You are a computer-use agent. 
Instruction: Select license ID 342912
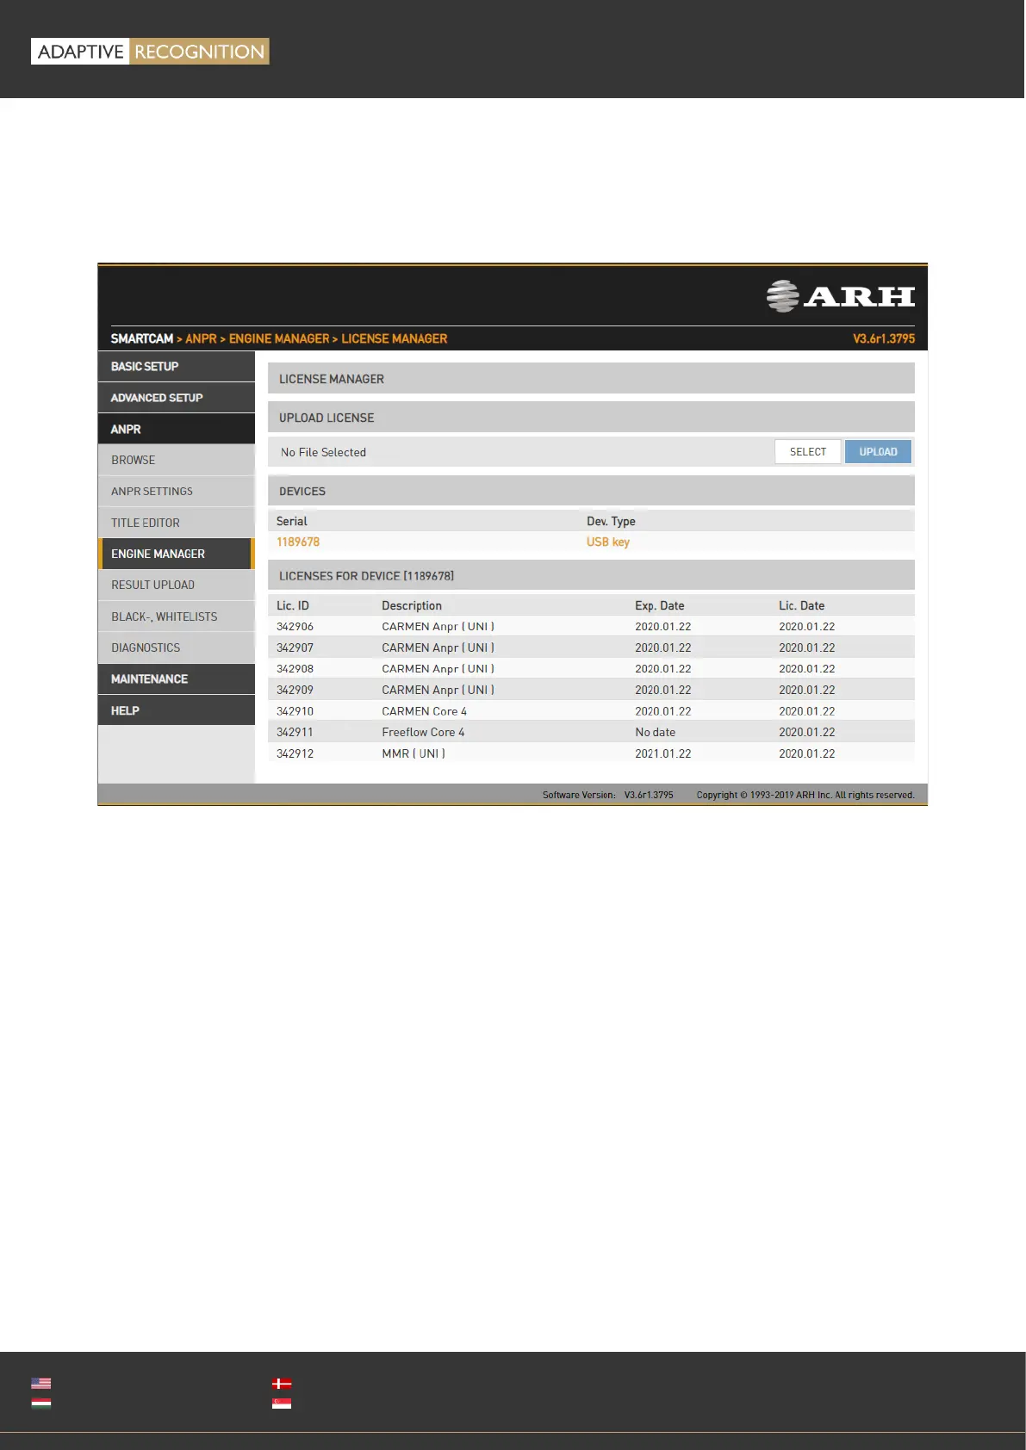point(295,753)
